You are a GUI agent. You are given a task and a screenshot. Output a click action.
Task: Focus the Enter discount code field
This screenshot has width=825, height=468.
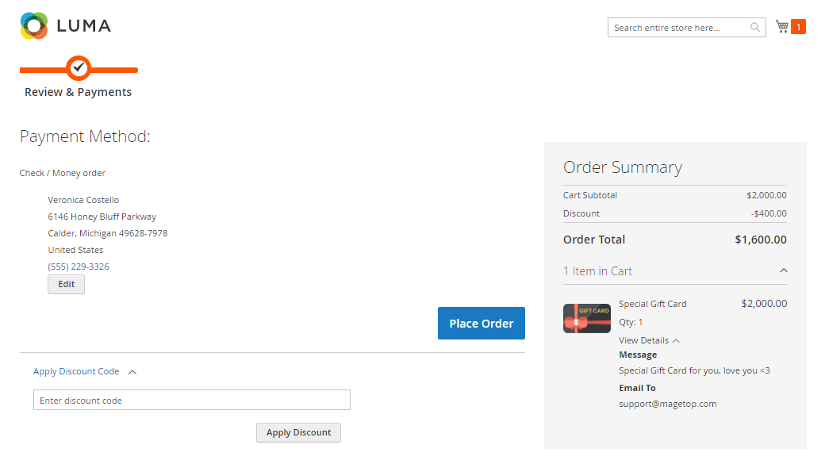pos(191,401)
